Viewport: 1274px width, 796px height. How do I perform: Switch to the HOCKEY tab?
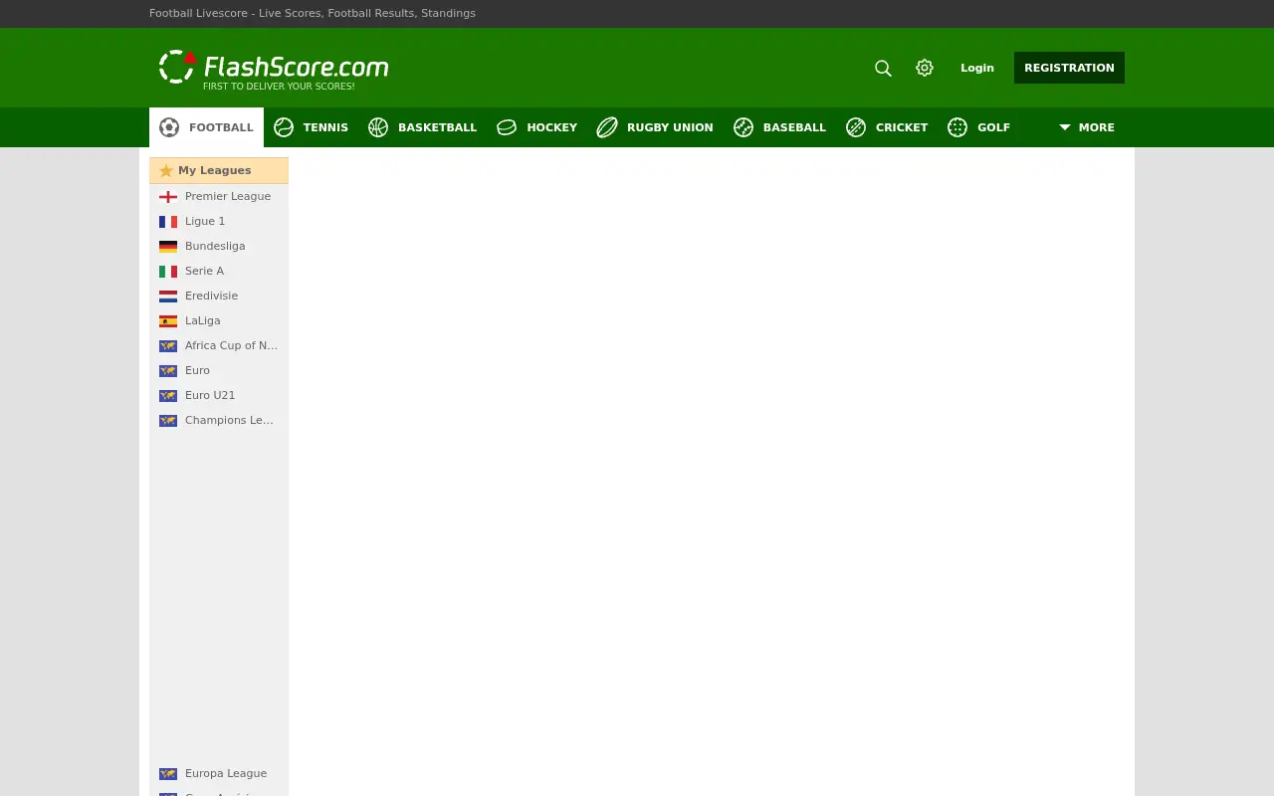pyautogui.click(x=537, y=127)
